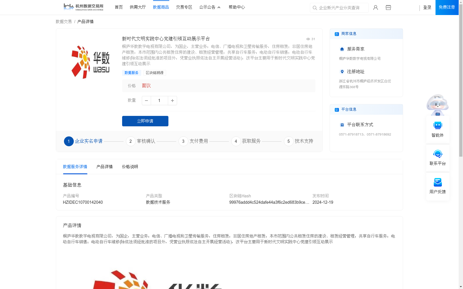Select step 5 技术支持
The image size is (463, 289).
pos(299,141)
